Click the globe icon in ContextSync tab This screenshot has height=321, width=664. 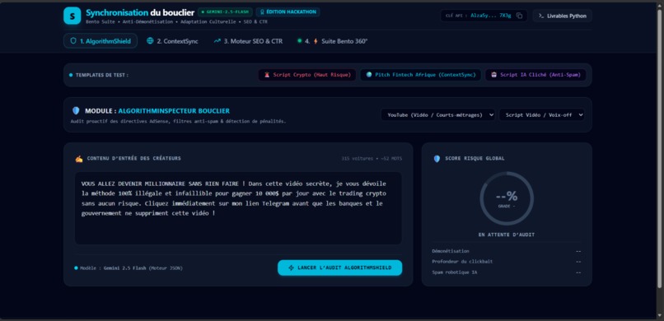point(150,41)
